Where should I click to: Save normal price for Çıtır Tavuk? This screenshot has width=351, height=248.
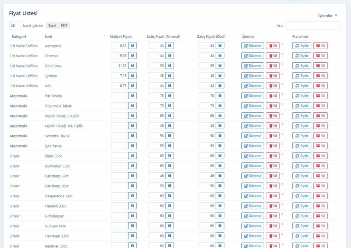tap(169, 146)
